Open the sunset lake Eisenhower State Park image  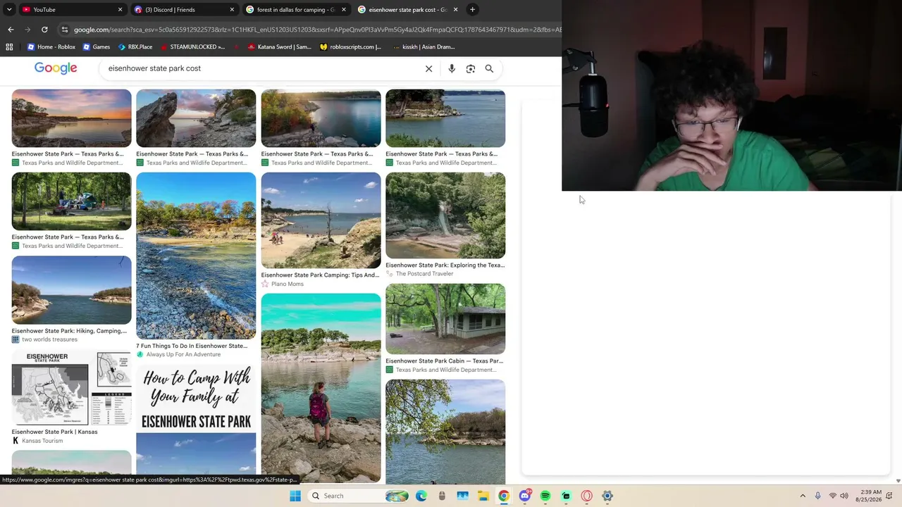(71, 118)
